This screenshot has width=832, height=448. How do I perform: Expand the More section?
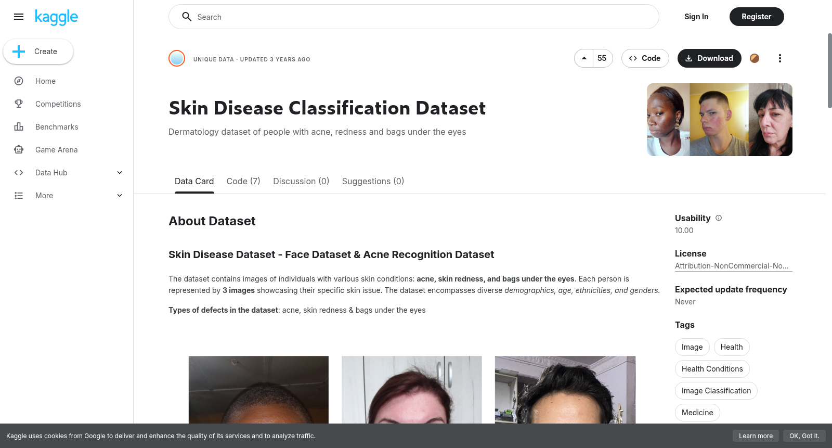[x=120, y=196]
